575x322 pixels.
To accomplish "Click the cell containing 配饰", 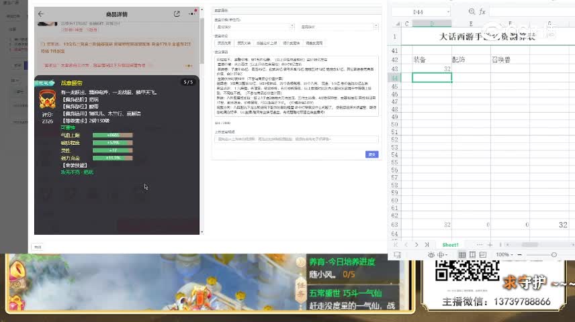I will tap(471, 59).
